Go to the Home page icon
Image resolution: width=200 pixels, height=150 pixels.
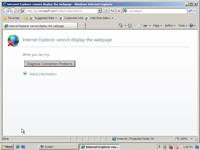(x=120, y=25)
